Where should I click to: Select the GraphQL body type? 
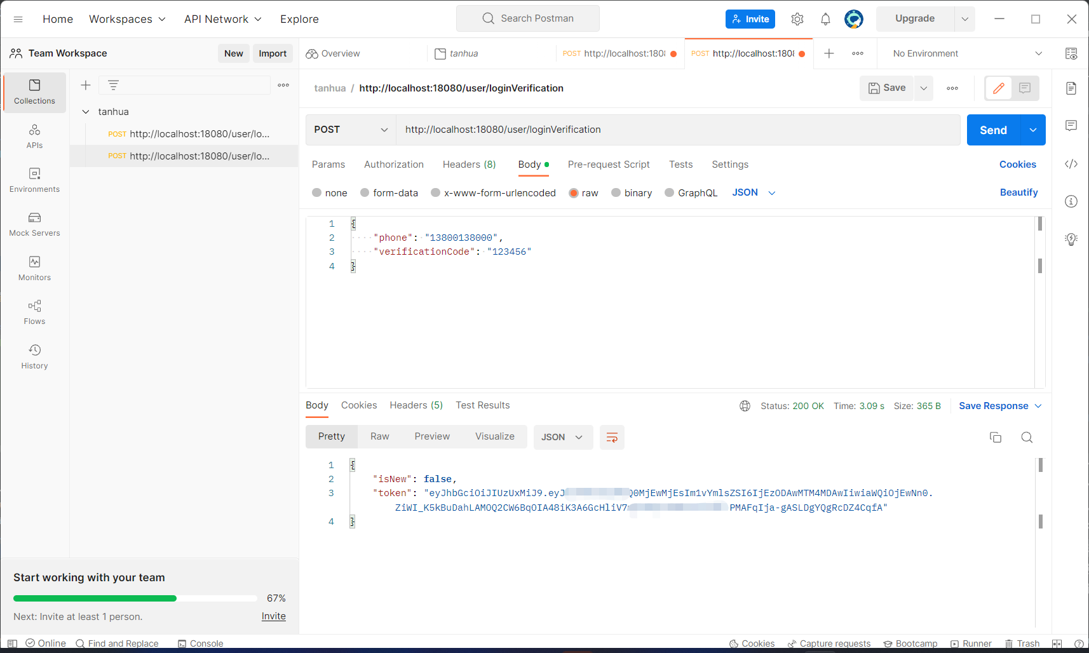(x=691, y=193)
